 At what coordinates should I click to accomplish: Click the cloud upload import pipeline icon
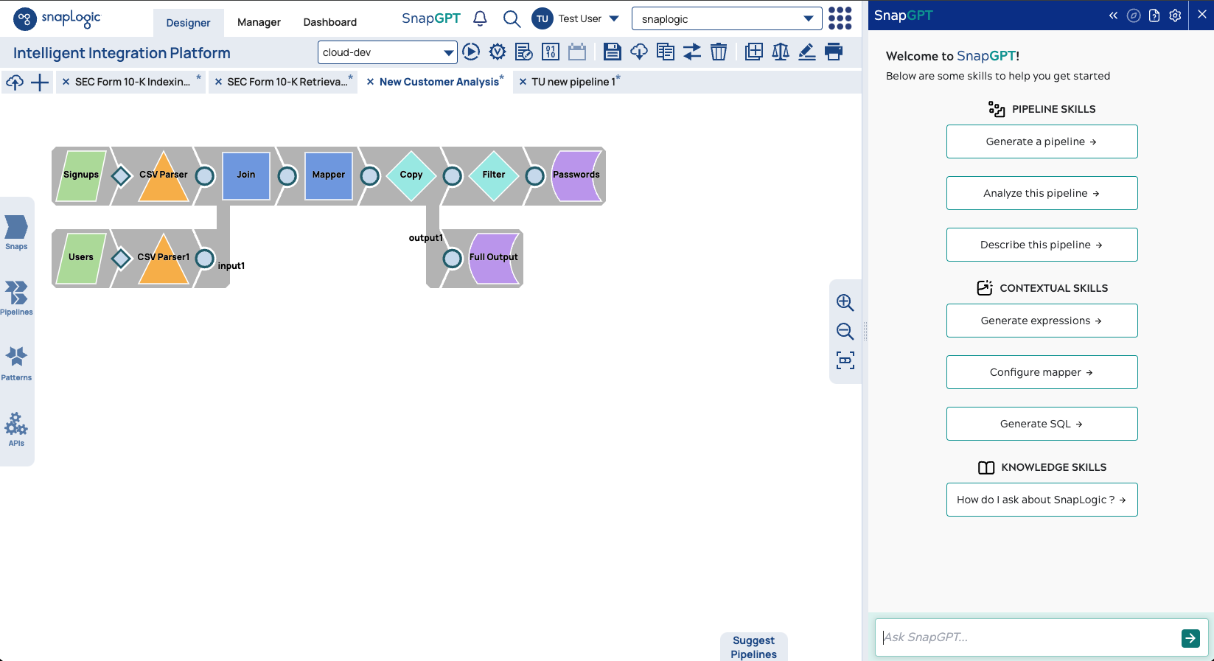(x=15, y=83)
